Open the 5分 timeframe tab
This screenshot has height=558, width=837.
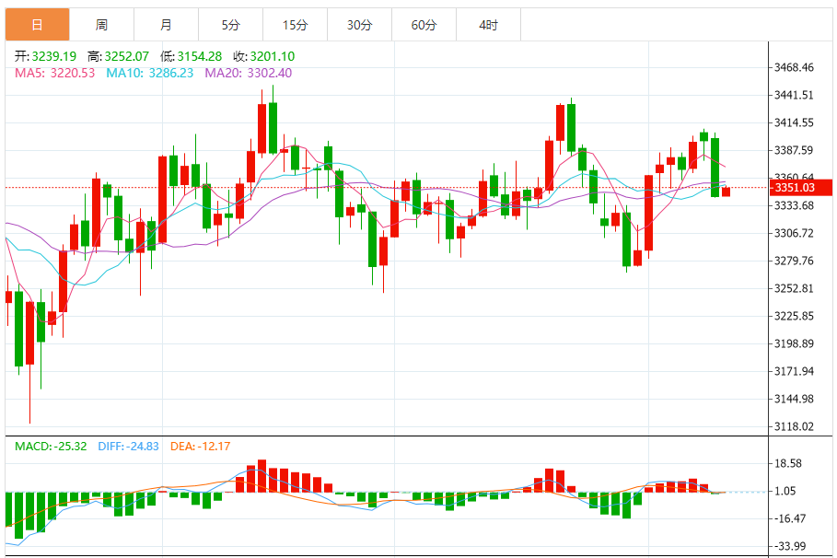[x=230, y=25]
